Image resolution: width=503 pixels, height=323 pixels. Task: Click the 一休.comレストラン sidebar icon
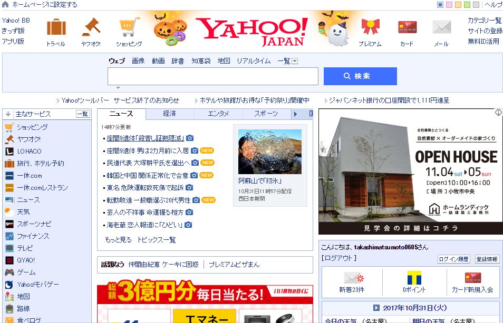(x=9, y=188)
